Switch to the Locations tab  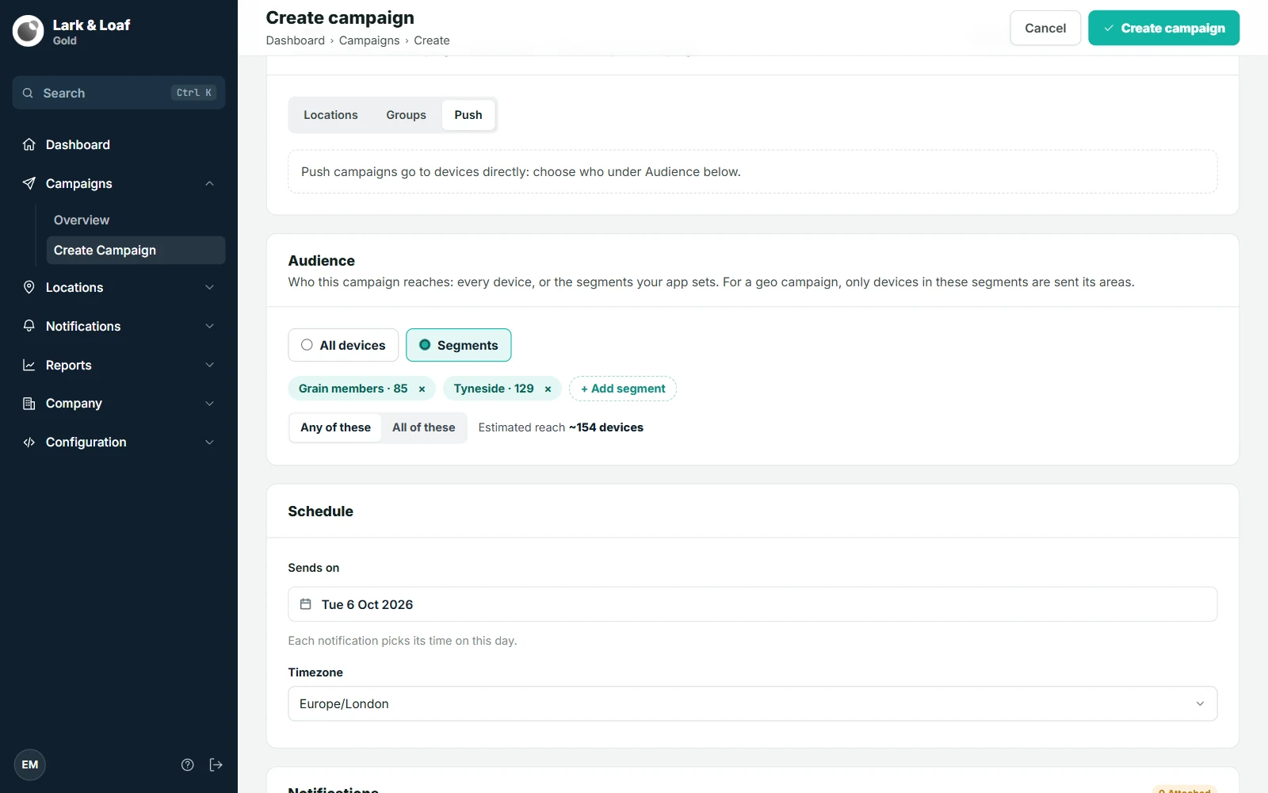coord(330,115)
